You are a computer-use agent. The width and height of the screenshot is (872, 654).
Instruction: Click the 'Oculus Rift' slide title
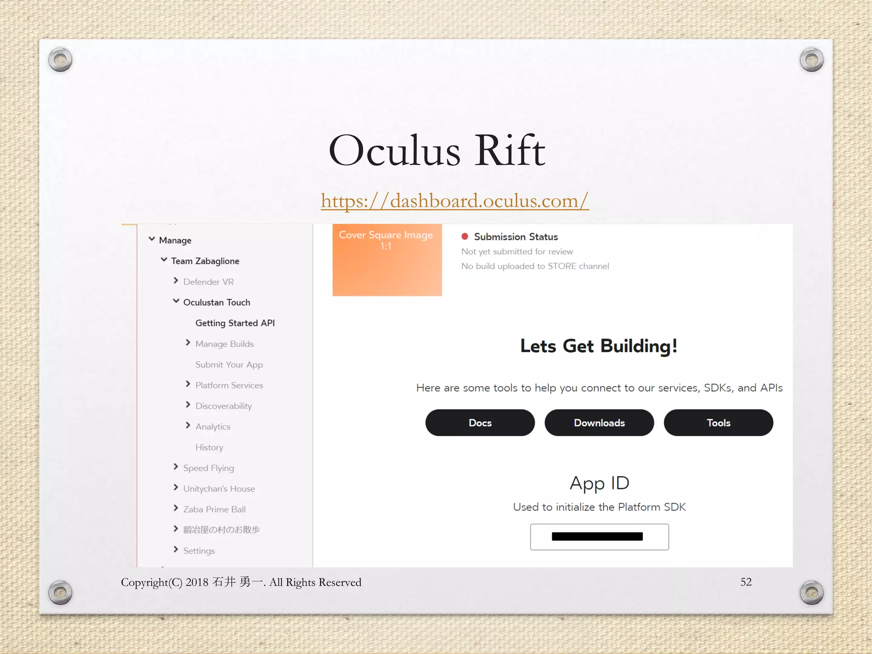click(437, 150)
